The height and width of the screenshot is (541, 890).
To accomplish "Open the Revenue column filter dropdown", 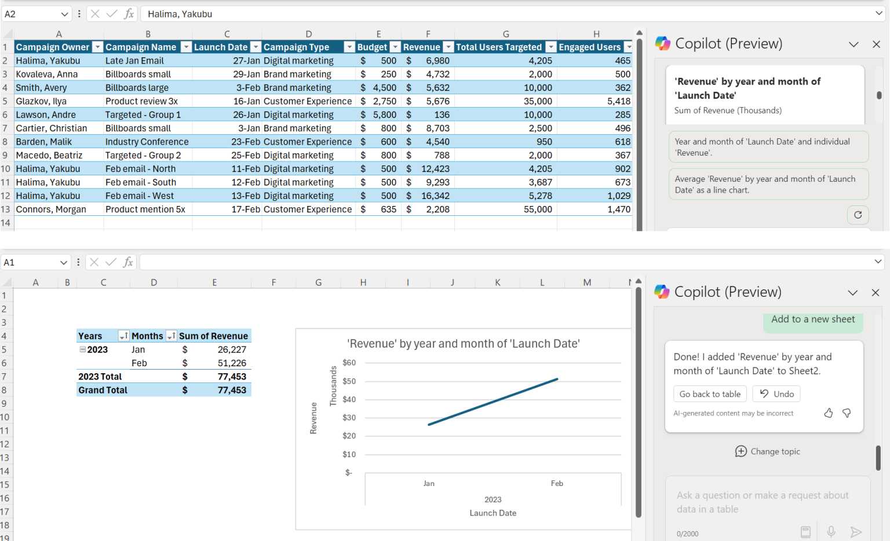I will tap(448, 47).
